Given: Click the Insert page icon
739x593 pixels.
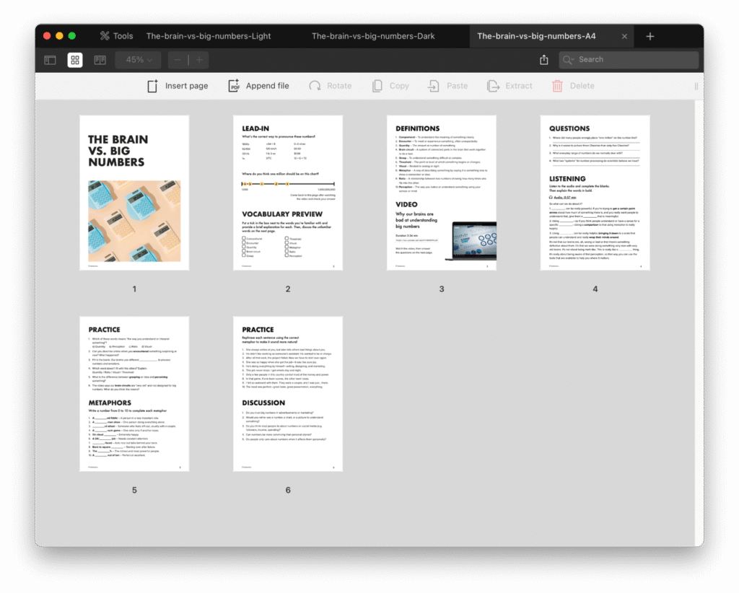Looking at the screenshot, I should [x=153, y=86].
